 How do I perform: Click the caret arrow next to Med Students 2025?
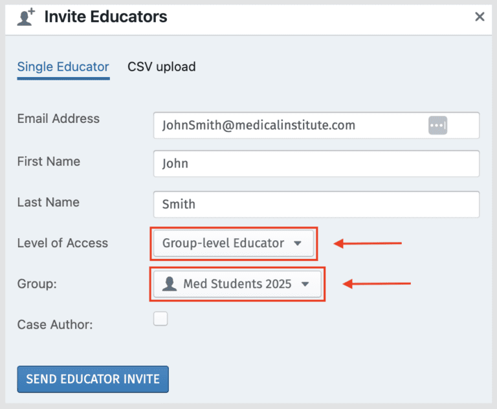click(x=305, y=284)
